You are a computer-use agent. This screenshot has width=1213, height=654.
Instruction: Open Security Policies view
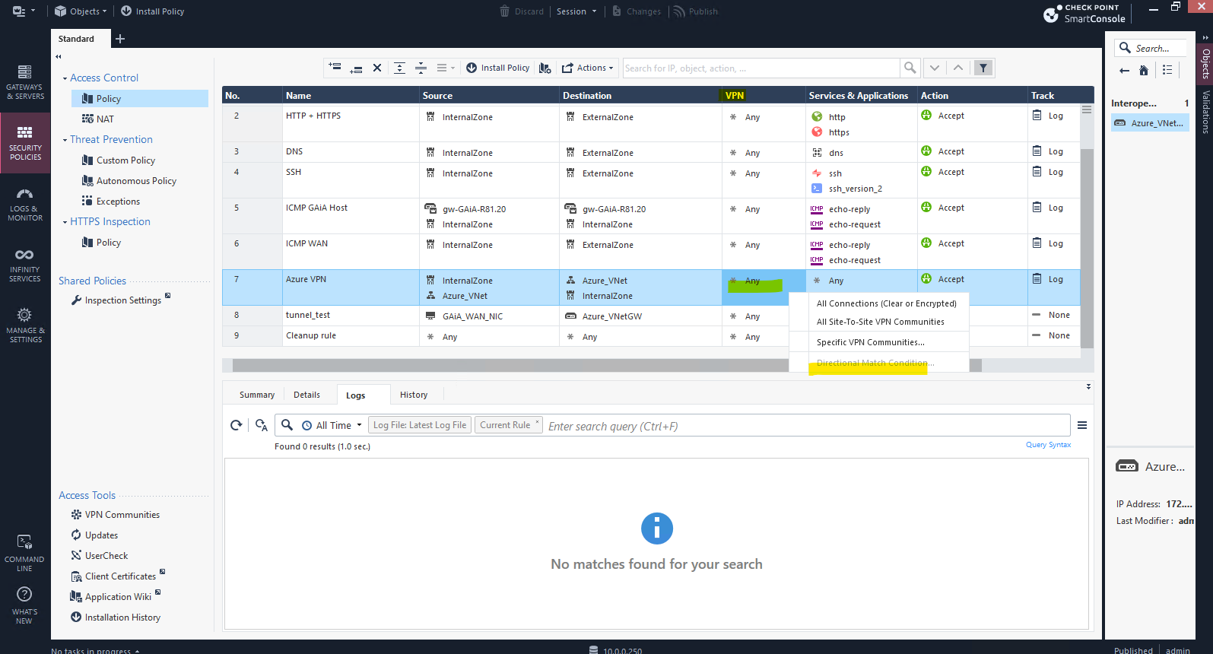coord(25,143)
